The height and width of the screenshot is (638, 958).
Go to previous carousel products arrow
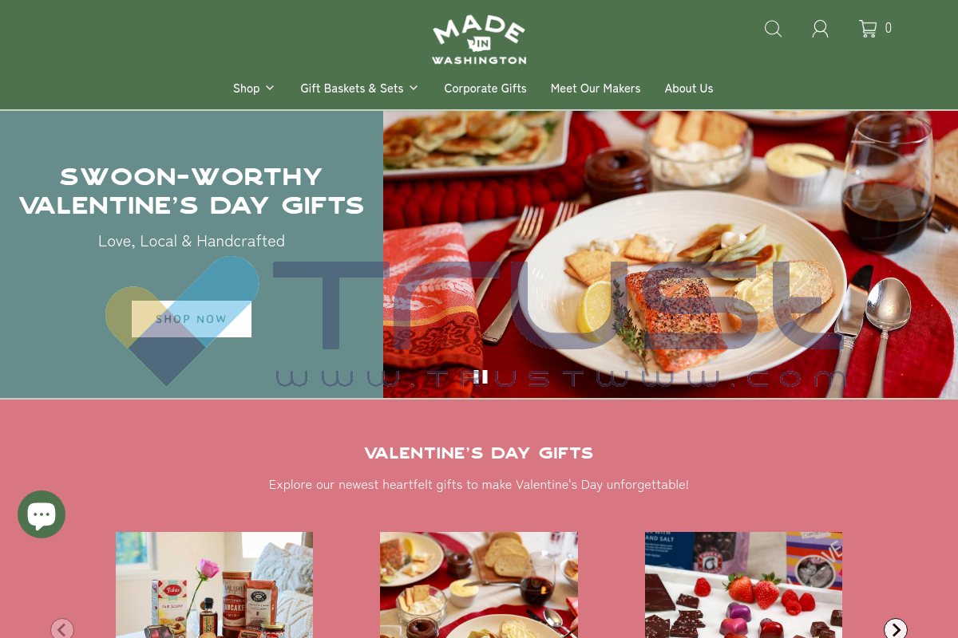point(62,630)
